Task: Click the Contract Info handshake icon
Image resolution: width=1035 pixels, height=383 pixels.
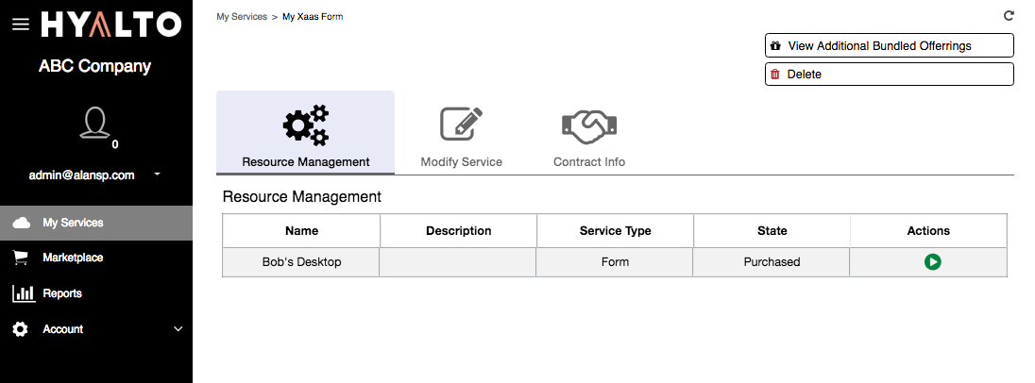Action: tap(588, 126)
